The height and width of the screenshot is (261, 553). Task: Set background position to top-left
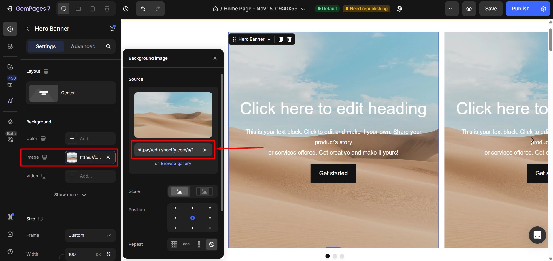(x=175, y=208)
